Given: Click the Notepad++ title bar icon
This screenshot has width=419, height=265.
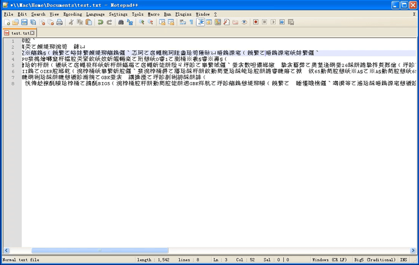Looking at the screenshot, I should (x=5, y=5).
